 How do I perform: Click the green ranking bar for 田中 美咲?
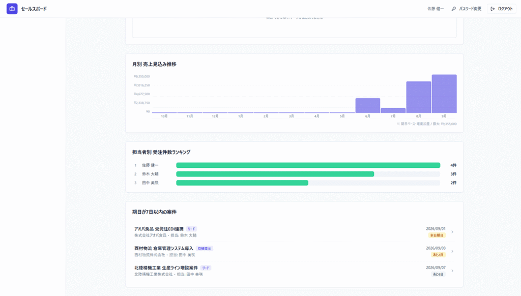click(x=242, y=183)
